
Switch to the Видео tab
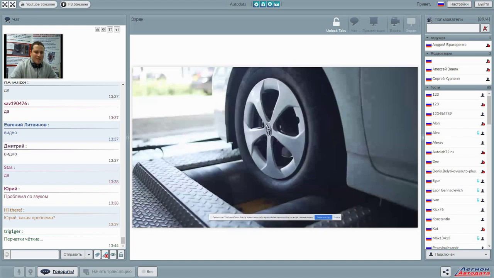(x=395, y=25)
